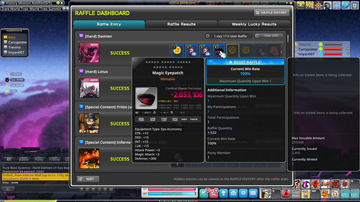Click the Magic Eyepatch item image in tooltip
The image size is (360, 202).
point(146,98)
